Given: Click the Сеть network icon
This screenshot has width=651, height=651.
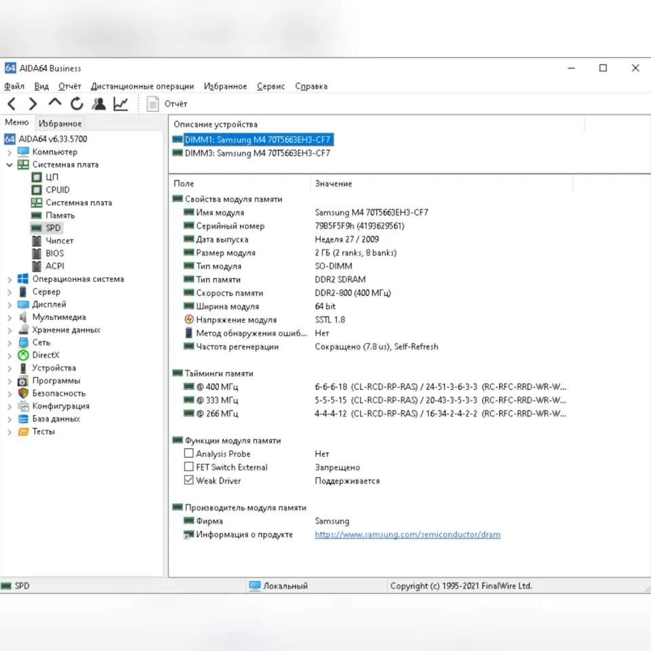Looking at the screenshot, I should pyautogui.click(x=23, y=342).
